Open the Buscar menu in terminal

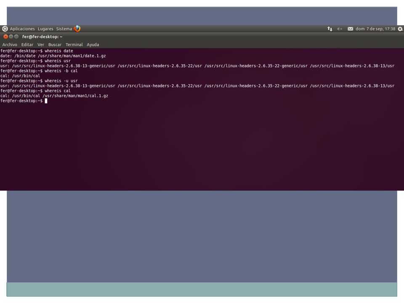tap(55, 45)
